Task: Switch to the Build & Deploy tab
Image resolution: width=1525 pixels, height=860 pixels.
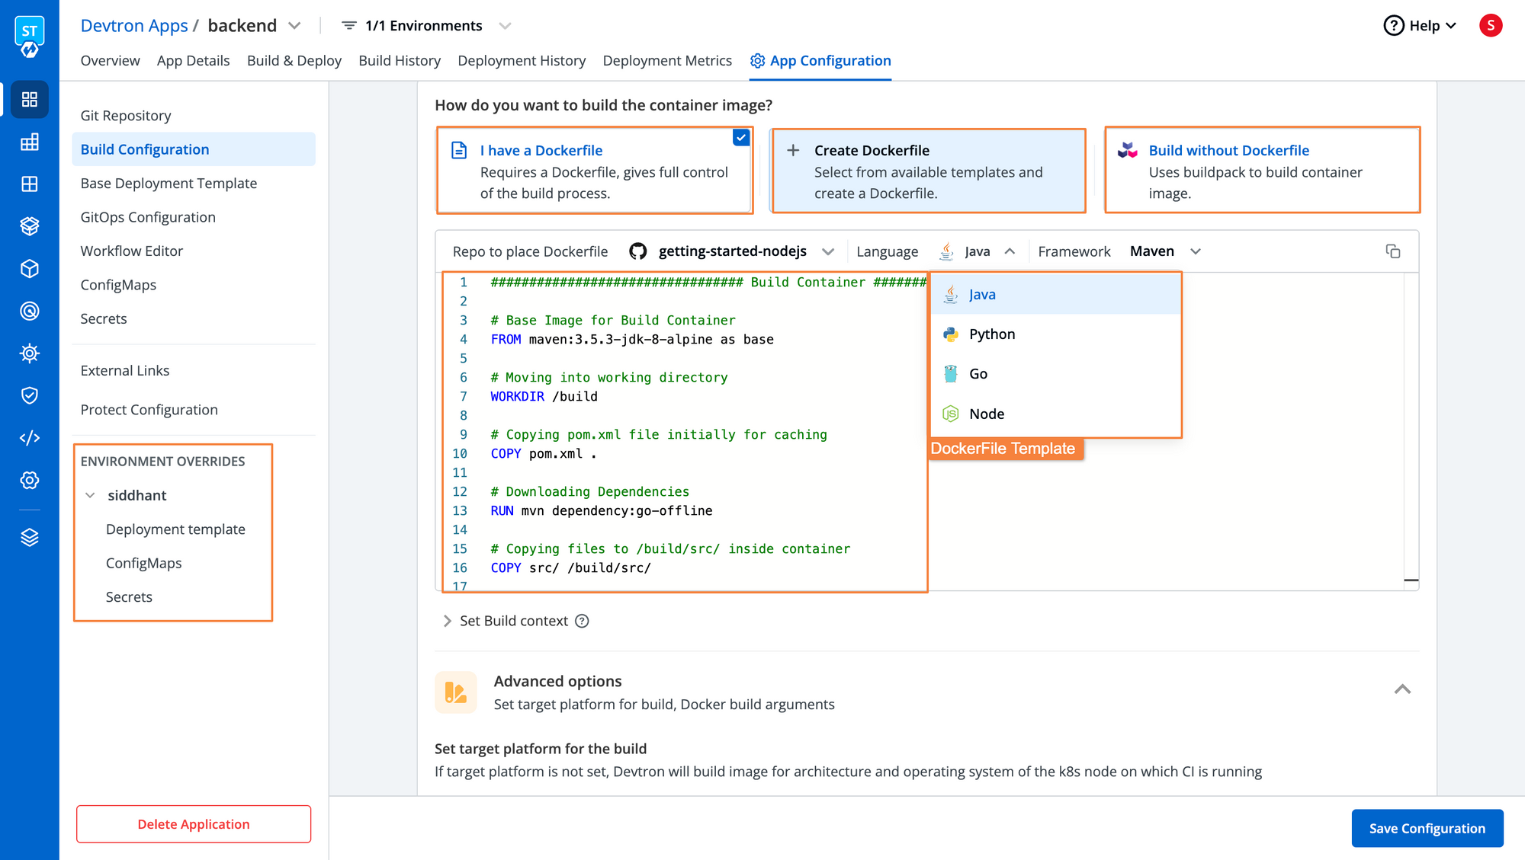Action: click(x=294, y=60)
